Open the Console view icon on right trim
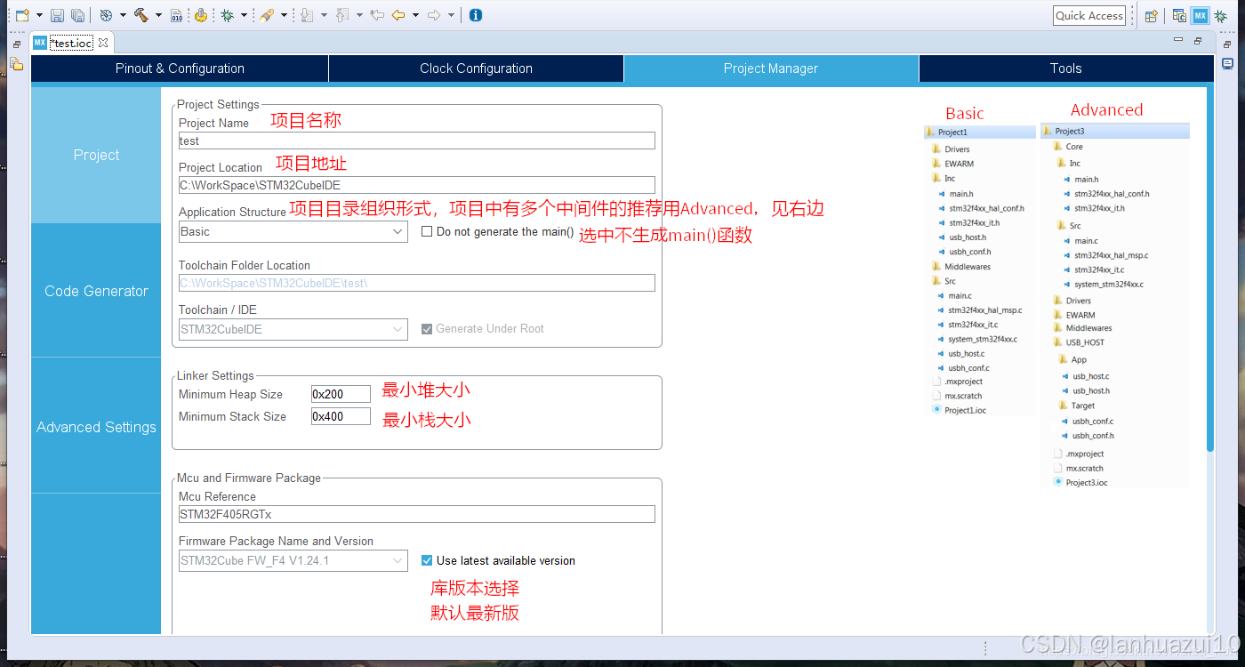1245x667 pixels. (1228, 64)
